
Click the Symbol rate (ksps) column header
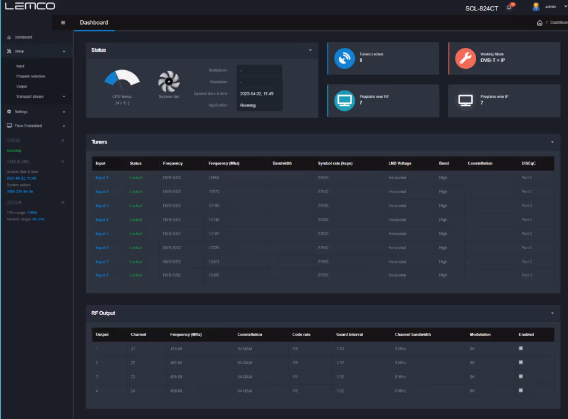(335, 163)
